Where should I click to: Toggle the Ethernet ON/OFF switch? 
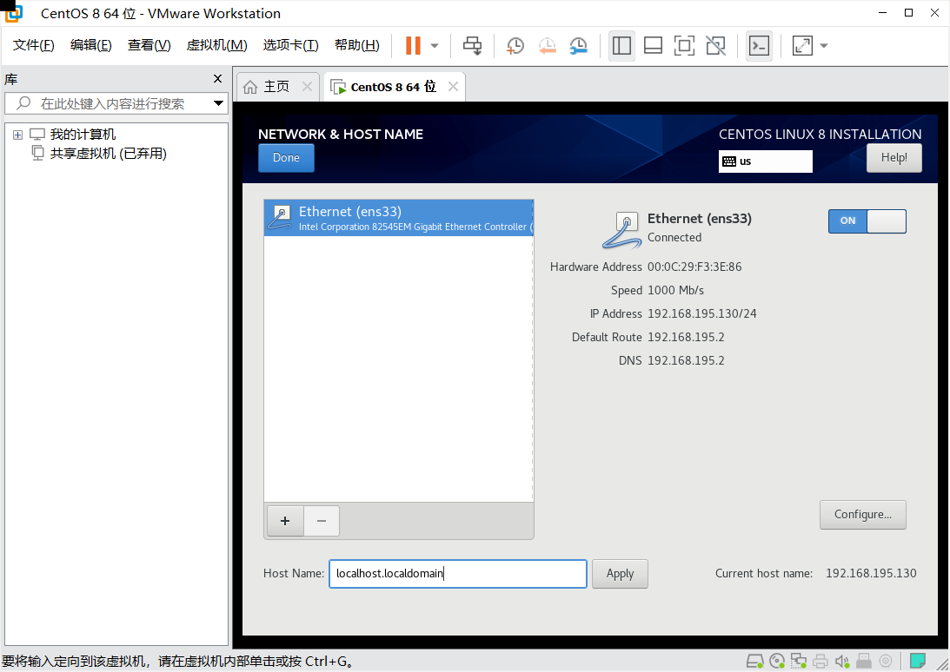tap(867, 221)
